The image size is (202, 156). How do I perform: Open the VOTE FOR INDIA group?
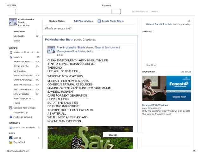(x=24, y=80)
